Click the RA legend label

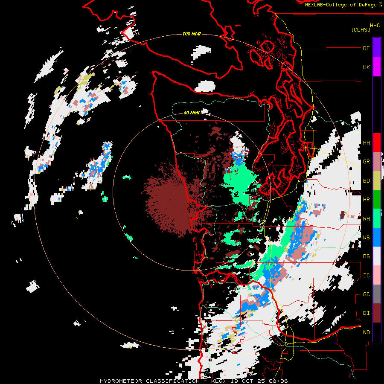[x=366, y=219]
